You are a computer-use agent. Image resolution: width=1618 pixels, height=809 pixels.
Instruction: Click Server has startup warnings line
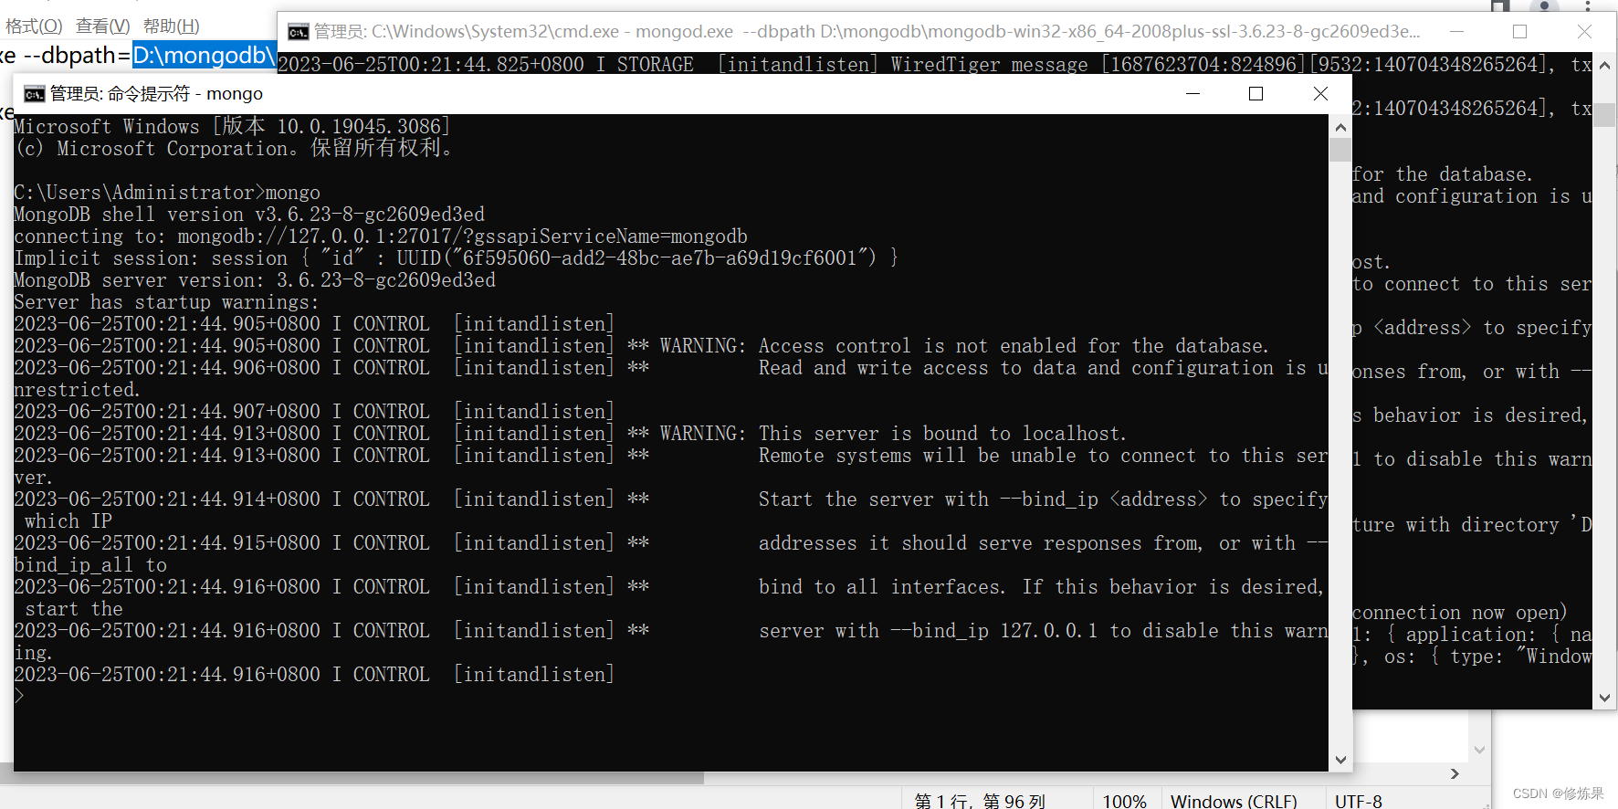point(167,302)
